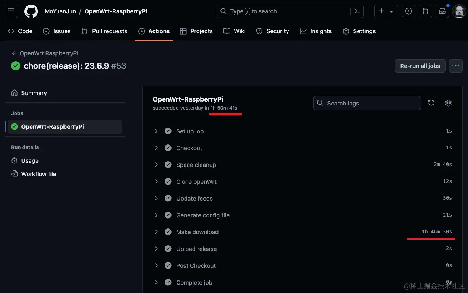Click success check icon on Complete job

coord(168,282)
